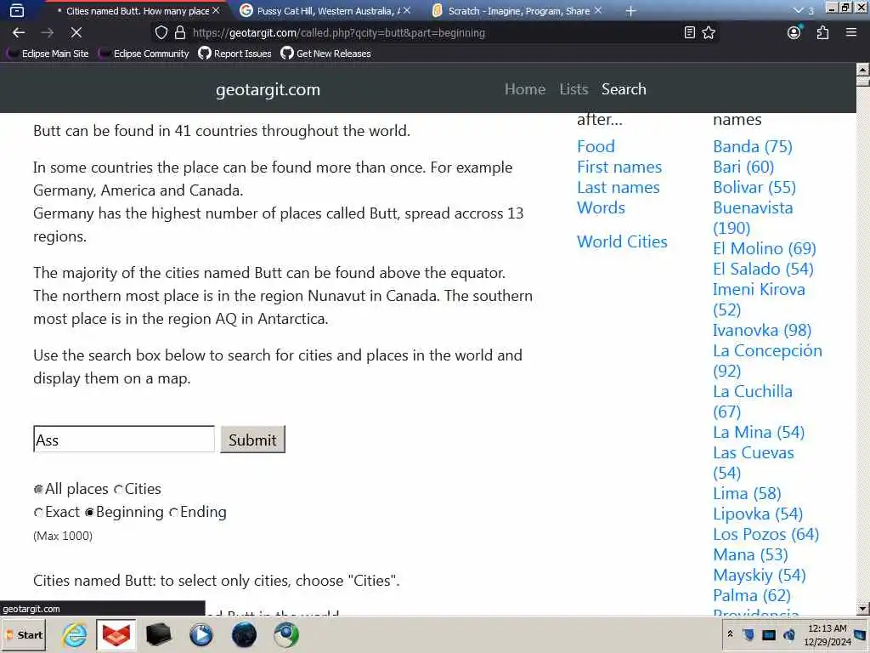Switch to Pussy Cat Hill, Western Australia tab
870x653 pixels.
pyautogui.click(x=326, y=10)
